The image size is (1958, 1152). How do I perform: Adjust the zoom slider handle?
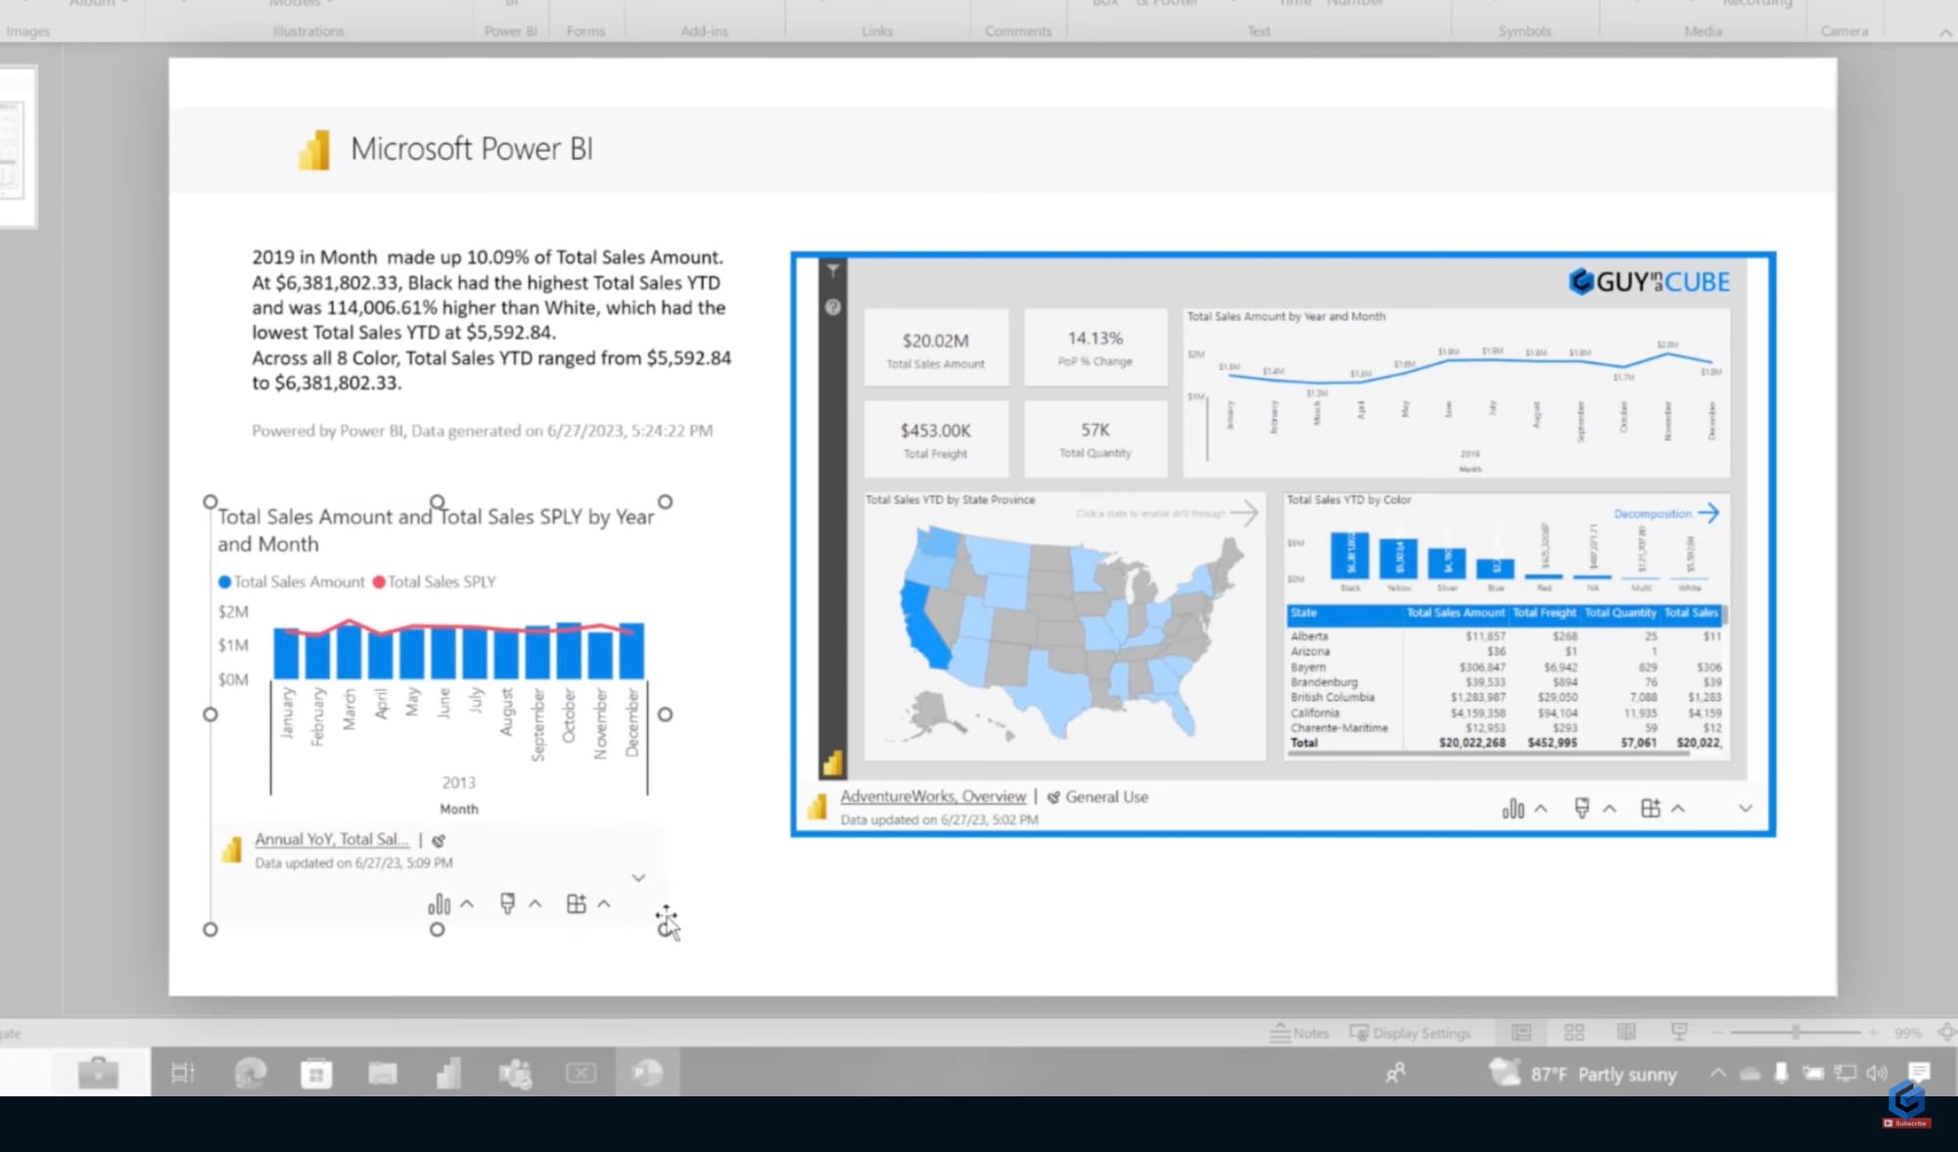tap(1795, 1033)
